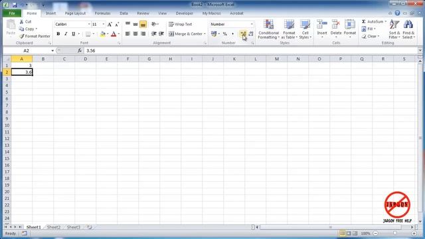The image size is (425, 239).
Task: Adjust the zoom slider
Action: coord(394,233)
